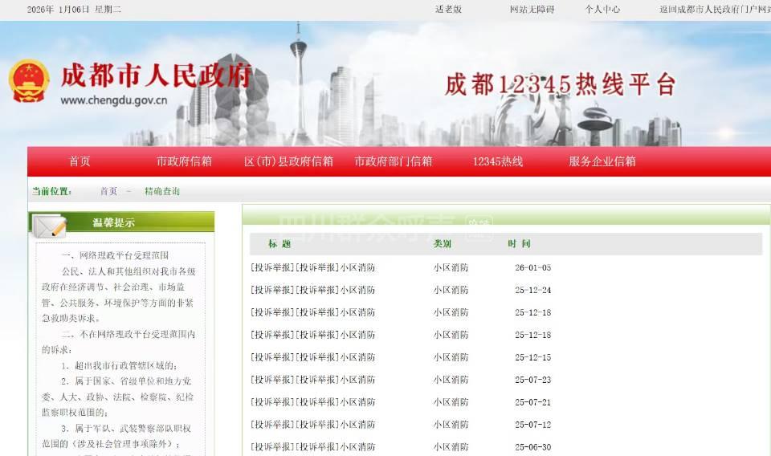
Task: Go to 个人中心 personal center
Action: pyautogui.click(x=602, y=10)
